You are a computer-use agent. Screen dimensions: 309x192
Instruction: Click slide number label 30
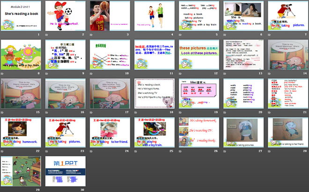point(82,190)
